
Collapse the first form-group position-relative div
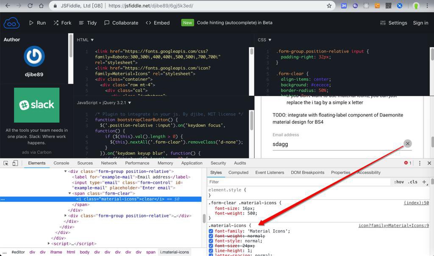(x=65, y=171)
